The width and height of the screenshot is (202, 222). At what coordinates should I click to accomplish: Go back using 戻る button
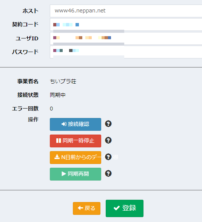pyautogui.click(x=87, y=208)
